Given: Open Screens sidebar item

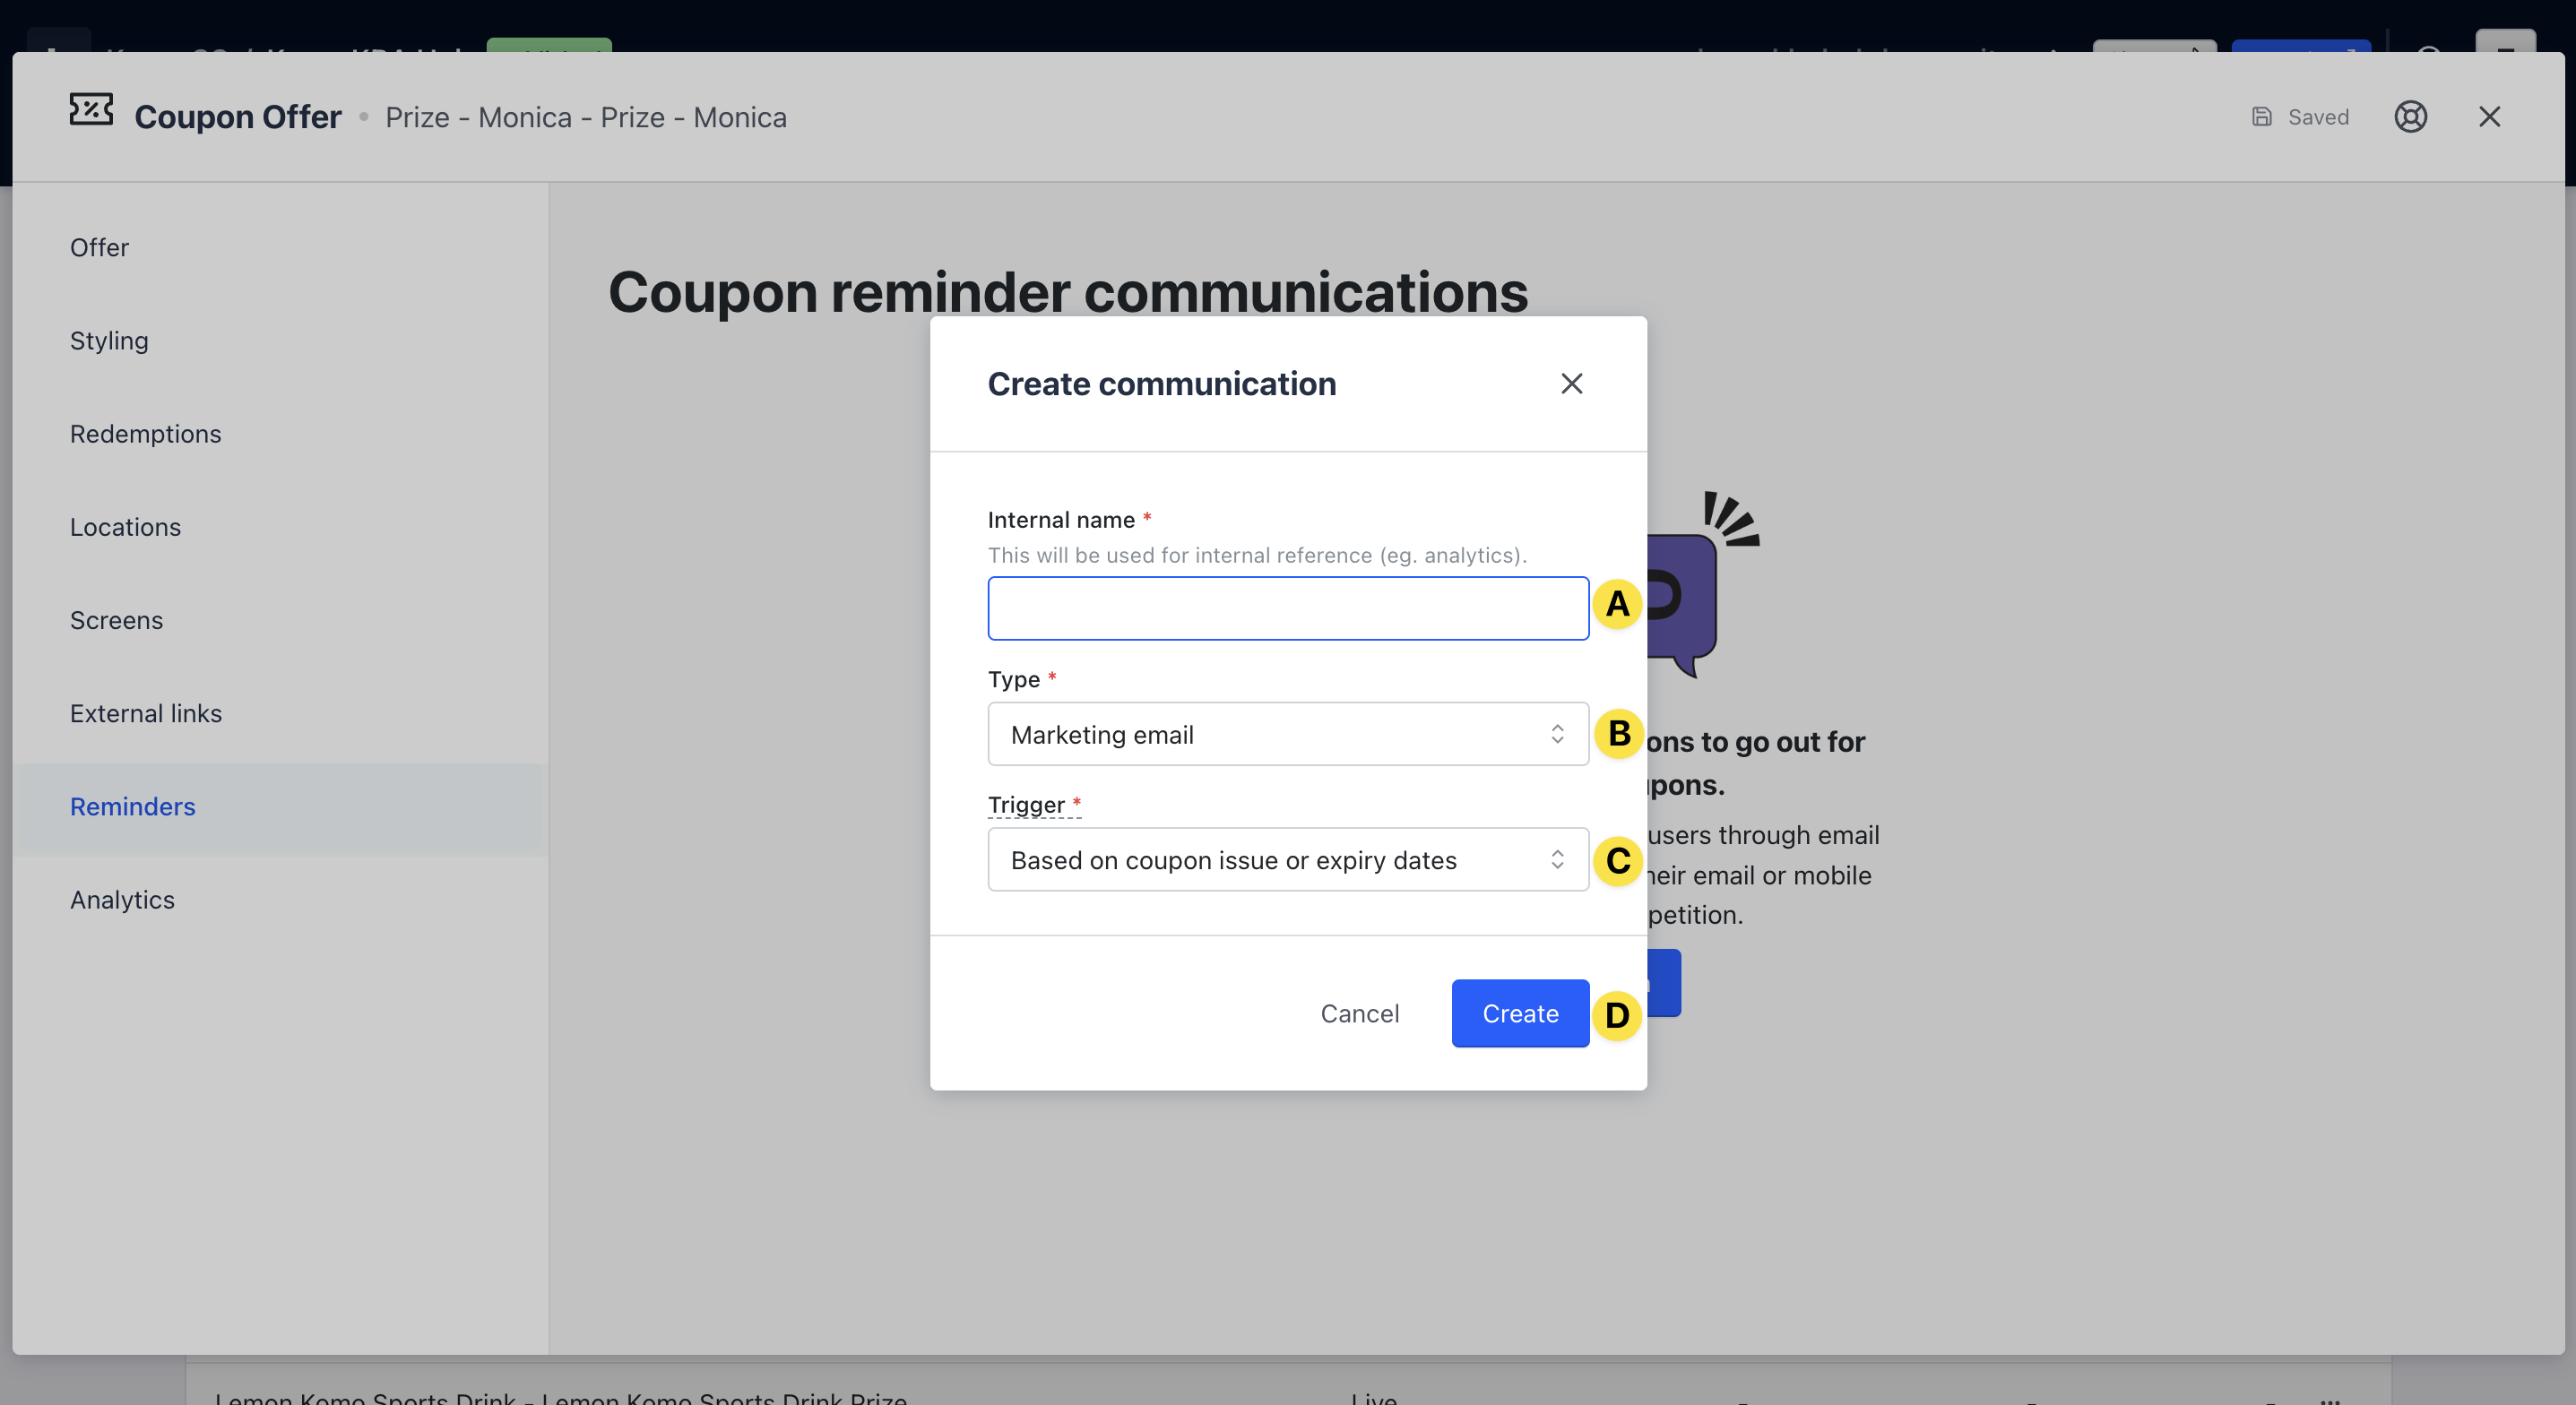Looking at the screenshot, I should point(116,620).
